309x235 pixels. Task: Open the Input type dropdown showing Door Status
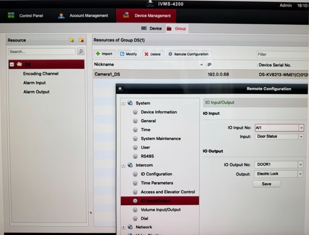pyautogui.click(x=301, y=137)
